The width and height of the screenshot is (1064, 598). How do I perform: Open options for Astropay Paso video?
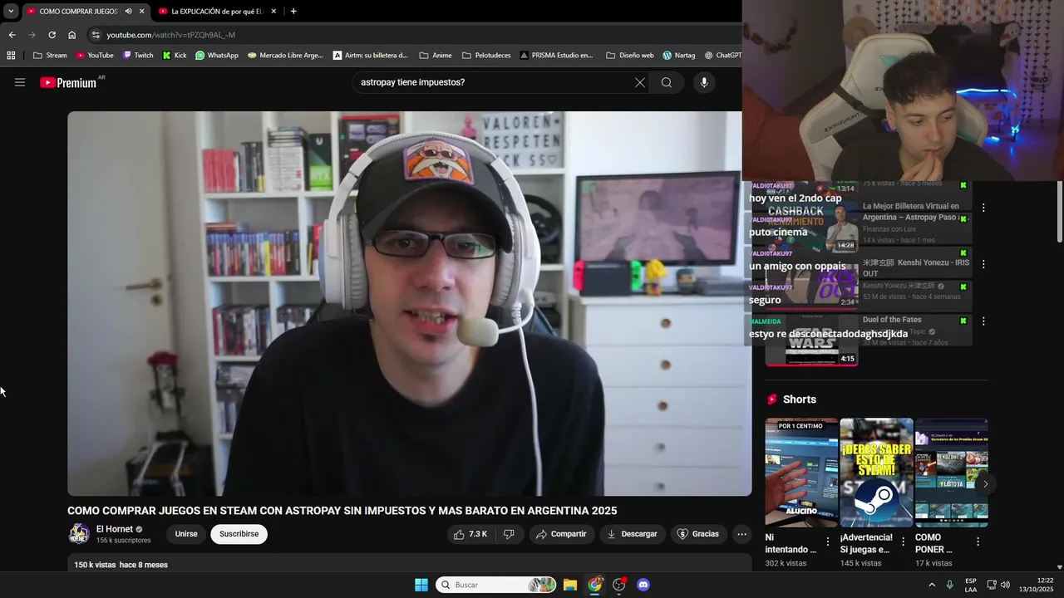click(983, 208)
